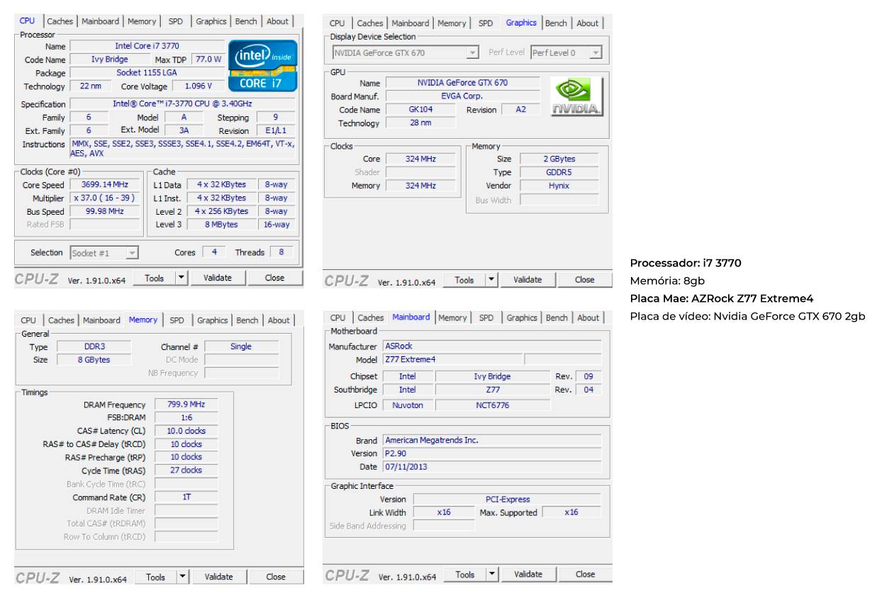Viewport: 882px width, 598px height.
Task: Click Tools button in CPU window
Action: 155,278
